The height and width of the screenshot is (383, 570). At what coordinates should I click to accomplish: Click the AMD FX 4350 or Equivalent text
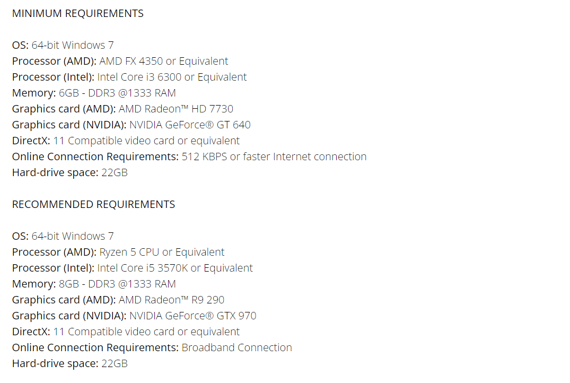[x=164, y=61]
